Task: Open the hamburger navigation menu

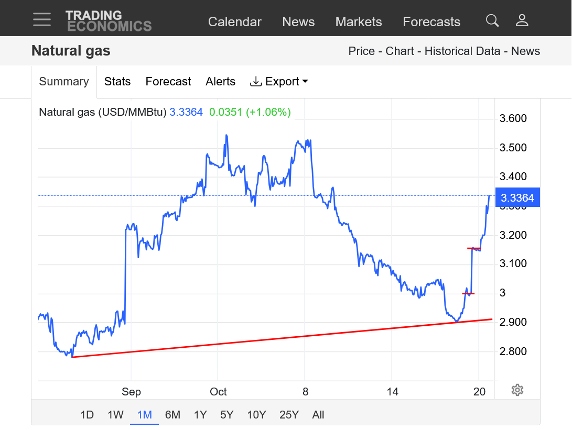Action: (42, 20)
